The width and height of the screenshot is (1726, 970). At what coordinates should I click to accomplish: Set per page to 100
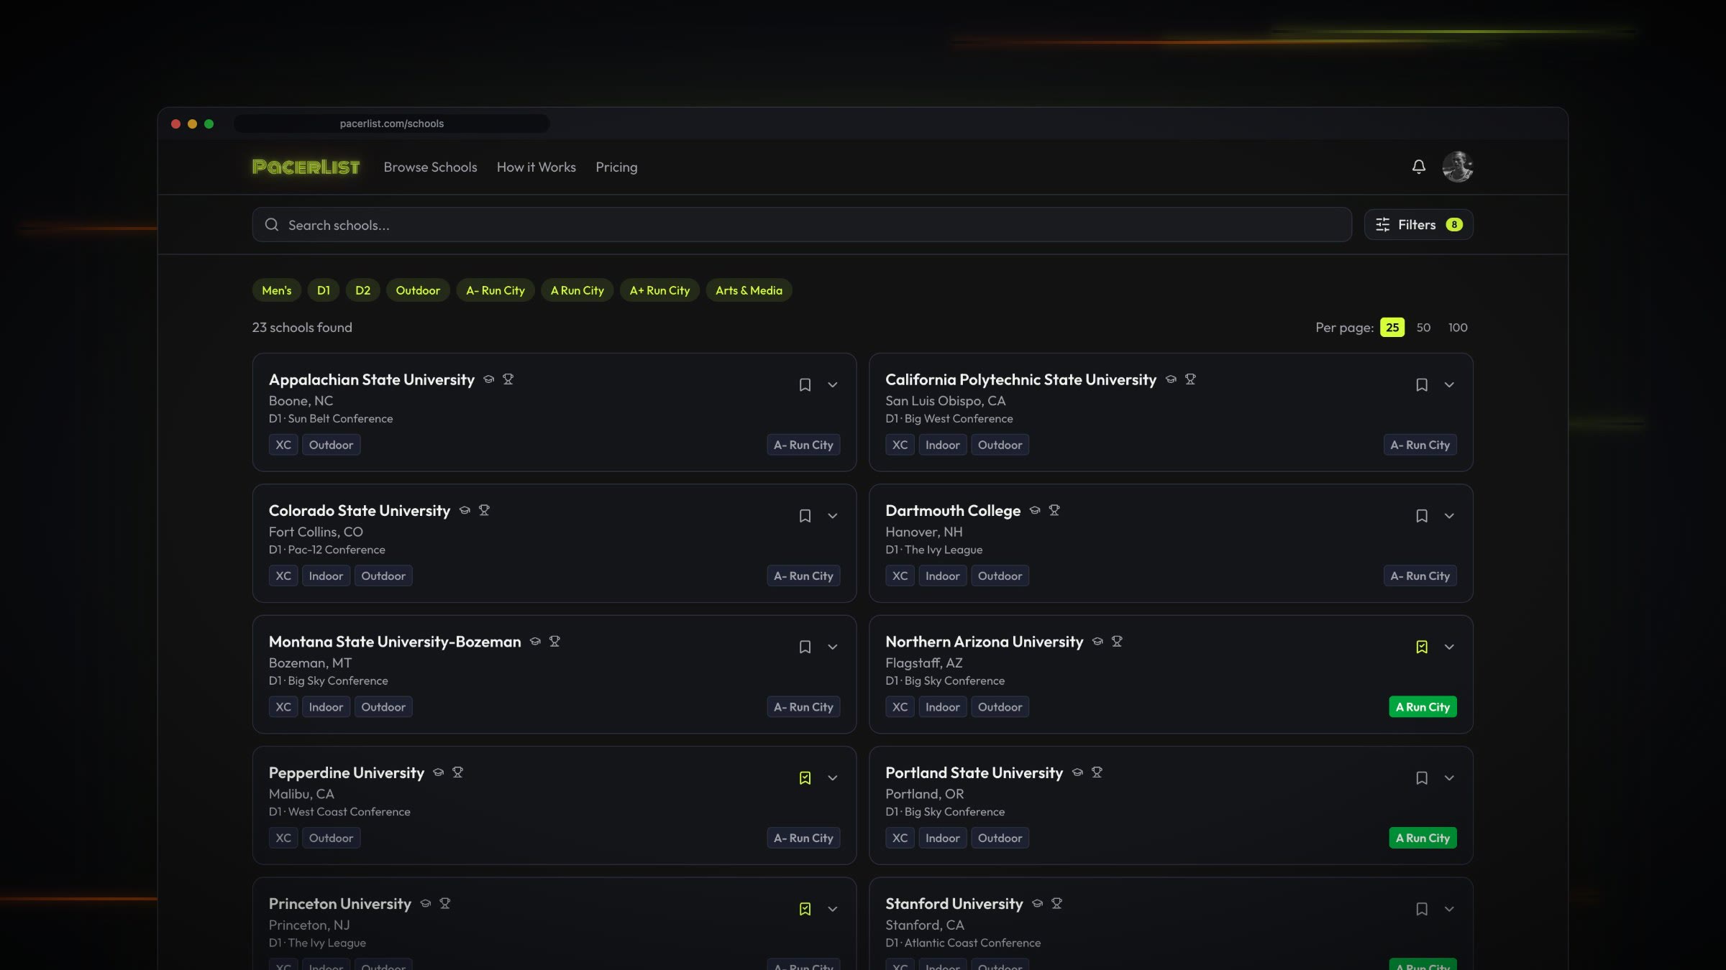click(1458, 328)
